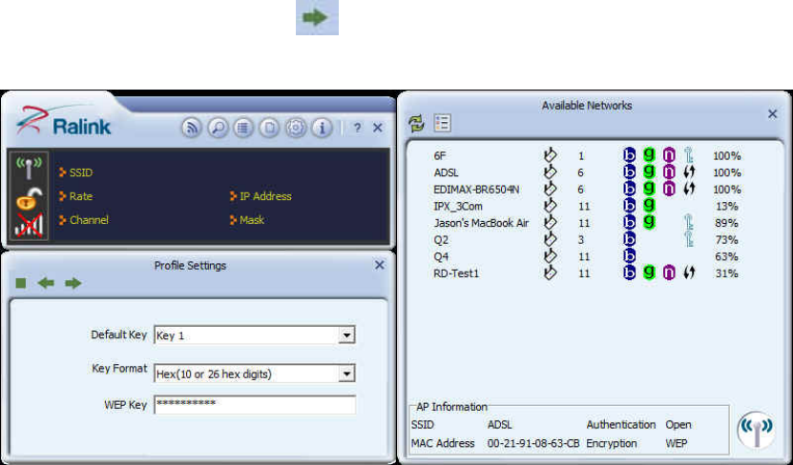Click the WEP encryption value
This screenshot has height=465, width=793.
point(677,443)
